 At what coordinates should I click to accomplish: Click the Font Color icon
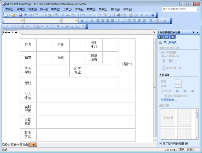[165, 21]
